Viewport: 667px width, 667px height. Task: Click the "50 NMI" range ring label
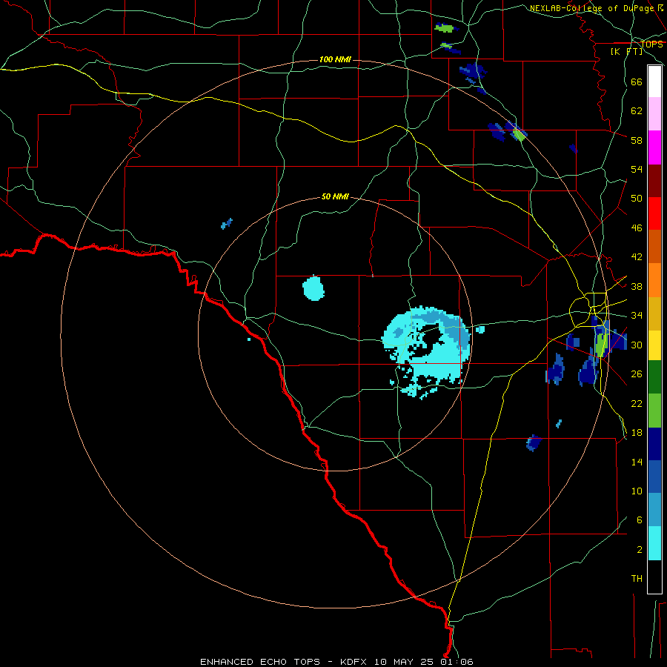click(x=335, y=196)
